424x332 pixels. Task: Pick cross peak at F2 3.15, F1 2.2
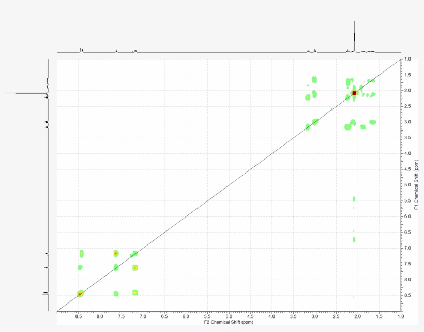[308, 97]
